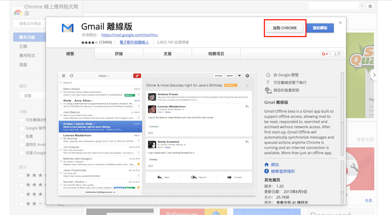Click the 加到 CHROME button
This screenshot has height=215, width=392.
[x=285, y=28]
